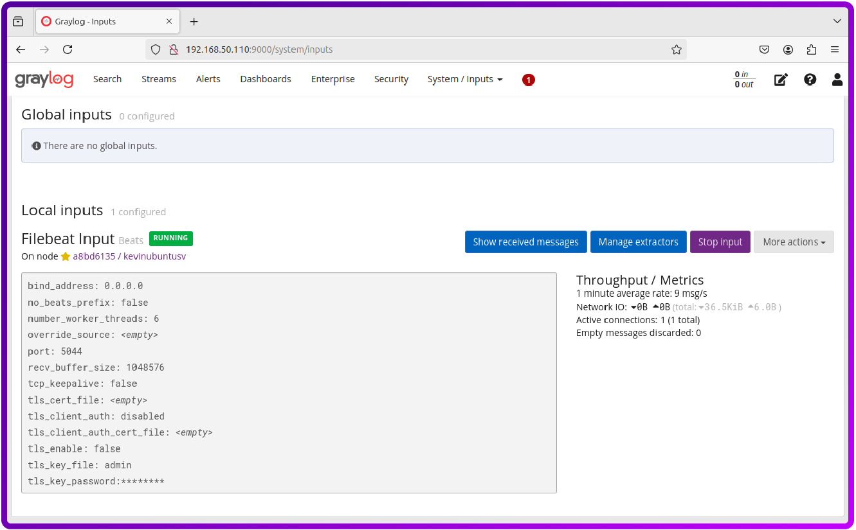Viewport: 856px width, 530px height.
Task: Click the Save to Pocket icon
Action: click(764, 49)
